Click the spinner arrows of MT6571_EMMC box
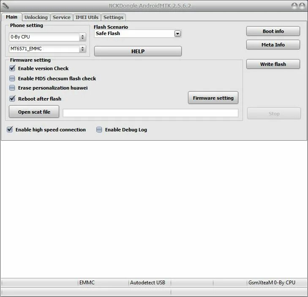 click(x=82, y=49)
